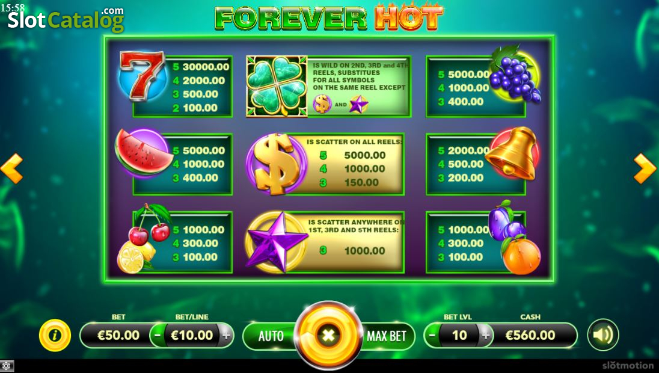Click the four-leaf clover wild symbol
Image resolution: width=659 pixels, height=373 pixels.
point(277,86)
